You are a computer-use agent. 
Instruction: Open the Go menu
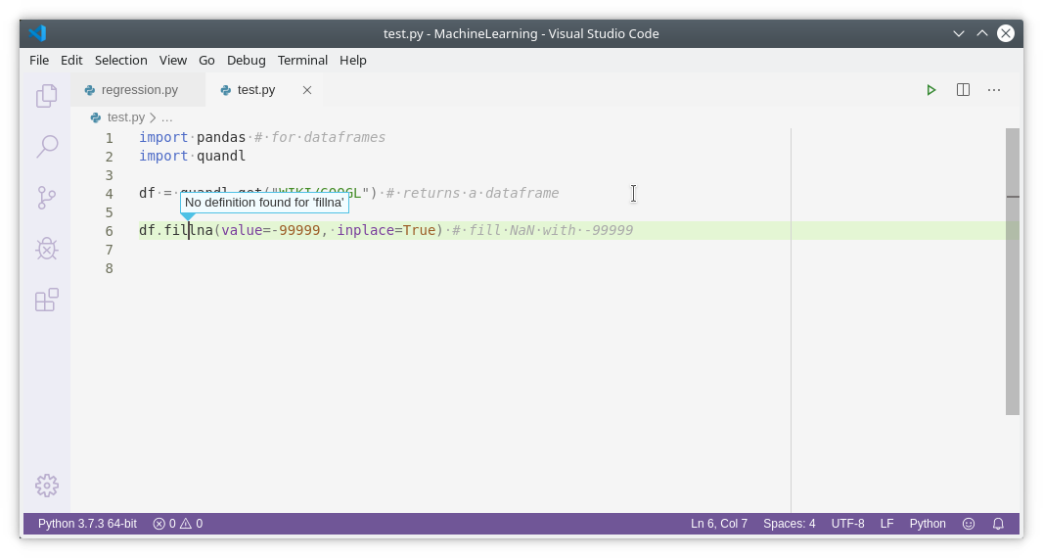click(206, 60)
